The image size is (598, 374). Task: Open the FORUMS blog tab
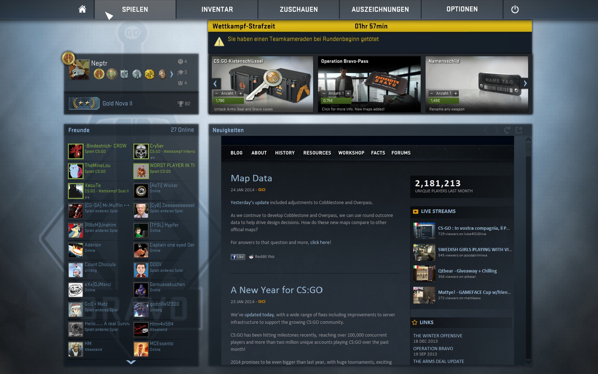click(x=401, y=153)
